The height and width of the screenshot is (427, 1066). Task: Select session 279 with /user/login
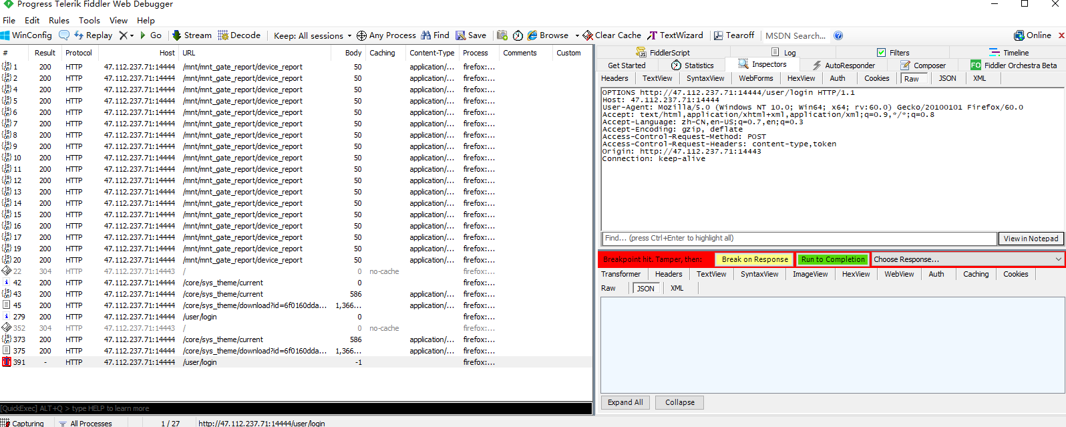pos(296,317)
